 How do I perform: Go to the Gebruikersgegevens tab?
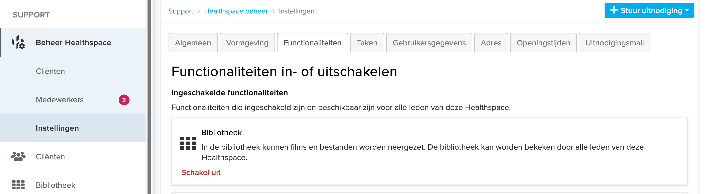coord(429,43)
